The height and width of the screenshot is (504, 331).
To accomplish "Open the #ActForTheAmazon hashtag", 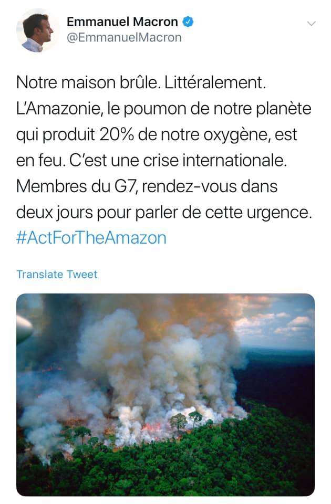I will [91, 238].
